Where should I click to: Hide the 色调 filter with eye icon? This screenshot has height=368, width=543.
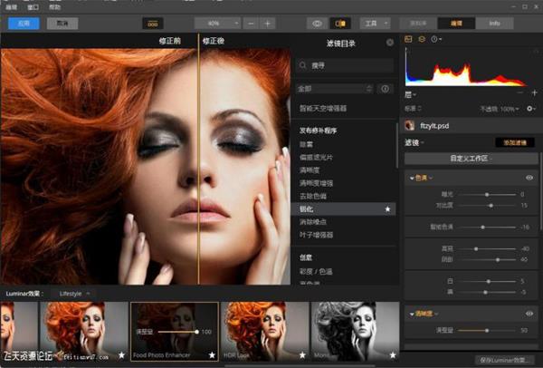[x=529, y=178]
